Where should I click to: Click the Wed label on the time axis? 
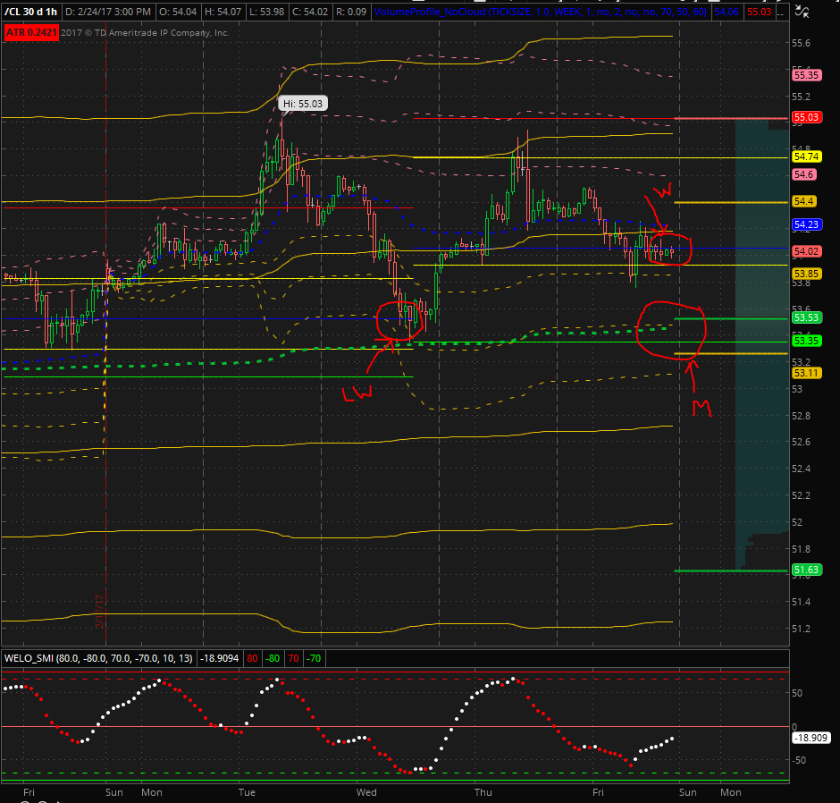pos(366,792)
